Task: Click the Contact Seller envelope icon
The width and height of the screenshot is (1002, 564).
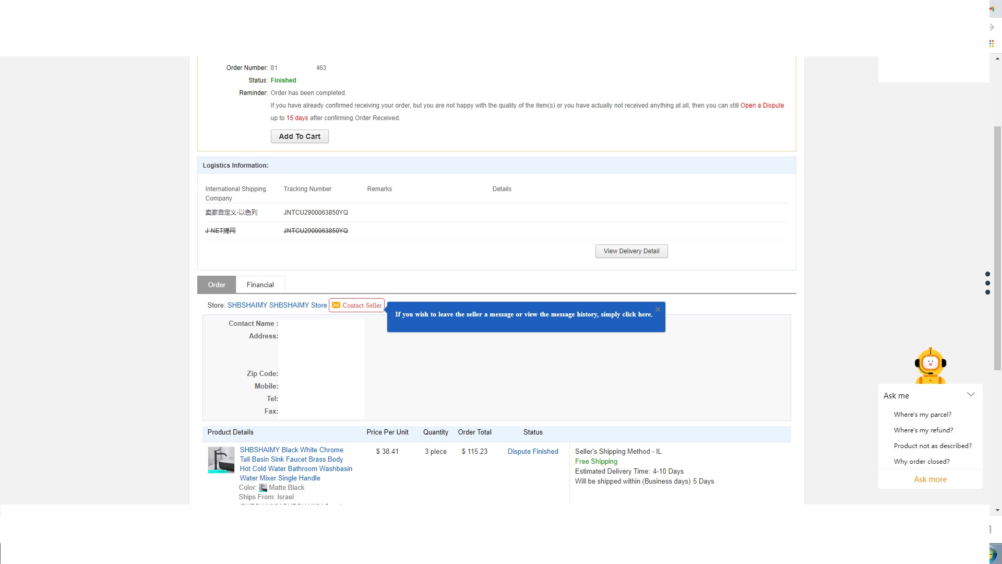Action: pos(336,305)
